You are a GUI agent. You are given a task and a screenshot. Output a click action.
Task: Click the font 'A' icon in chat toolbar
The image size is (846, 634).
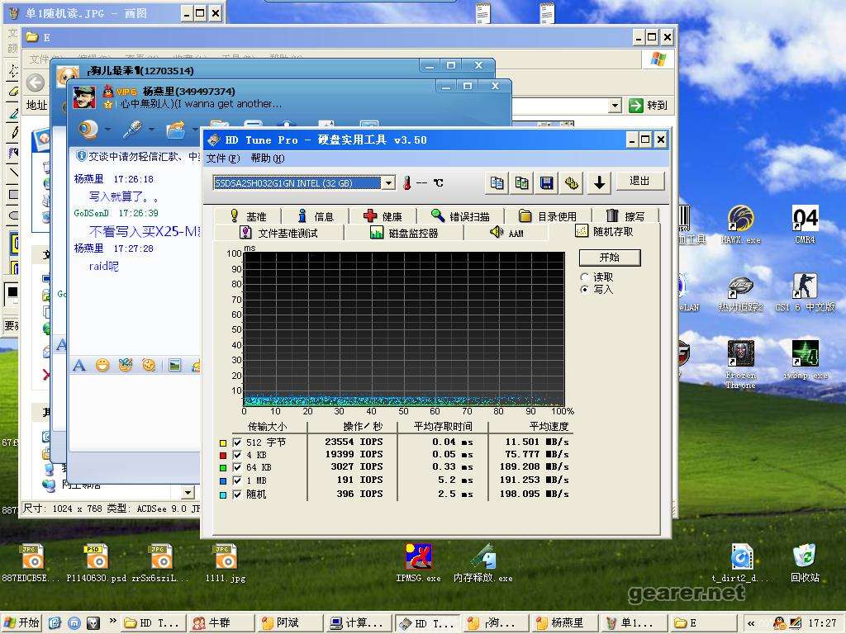click(x=79, y=366)
